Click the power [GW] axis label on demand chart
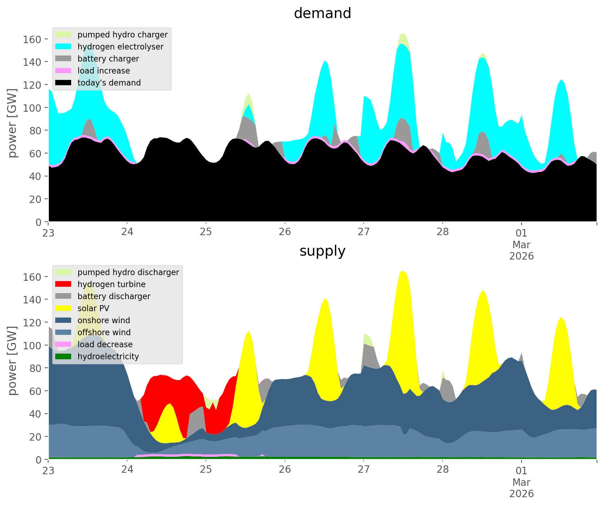604x506 pixels. 12,123
